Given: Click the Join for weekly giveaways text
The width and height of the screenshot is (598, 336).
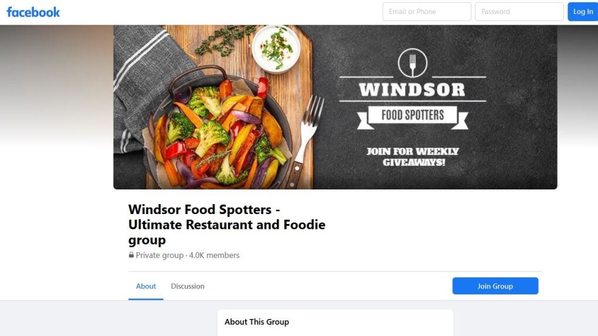Looking at the screenshot, I should coord(413,157).
